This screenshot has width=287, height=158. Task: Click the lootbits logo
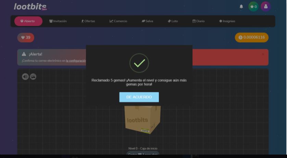pos(30,6)
